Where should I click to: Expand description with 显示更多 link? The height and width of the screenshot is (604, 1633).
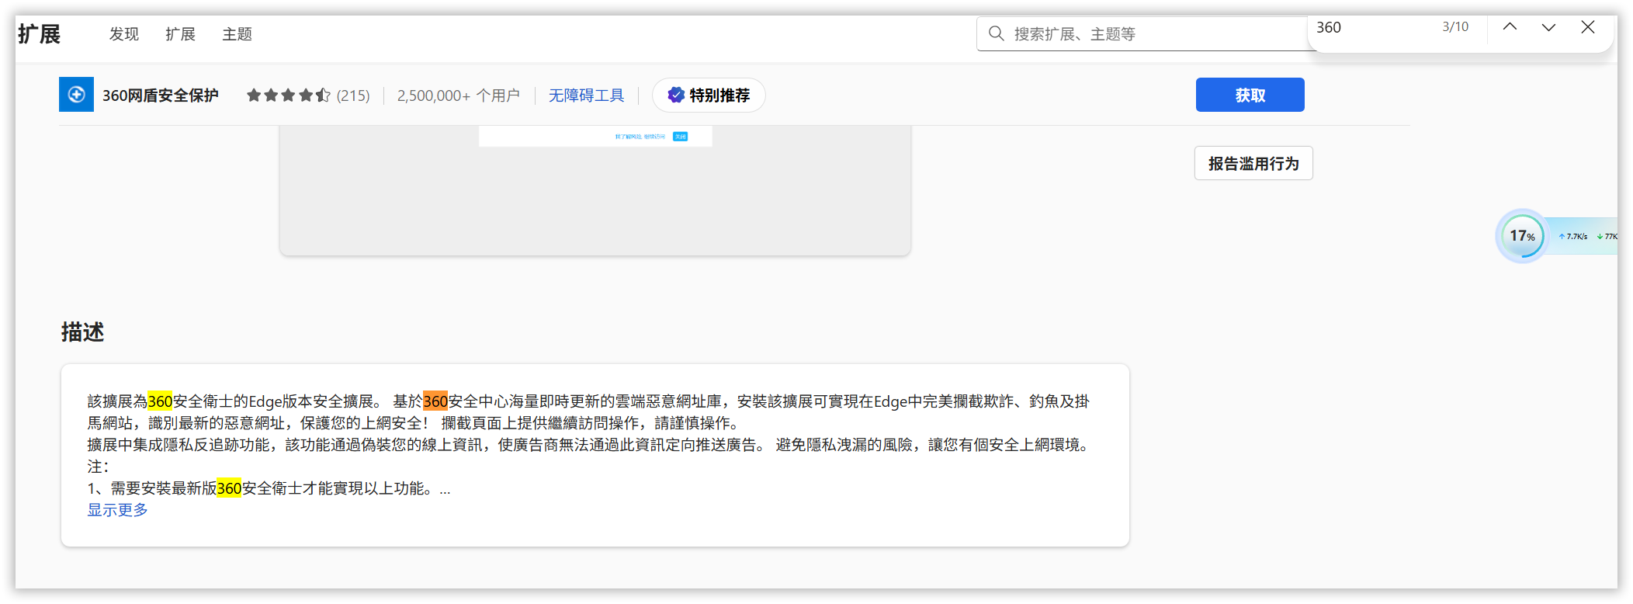coord(117,510)
